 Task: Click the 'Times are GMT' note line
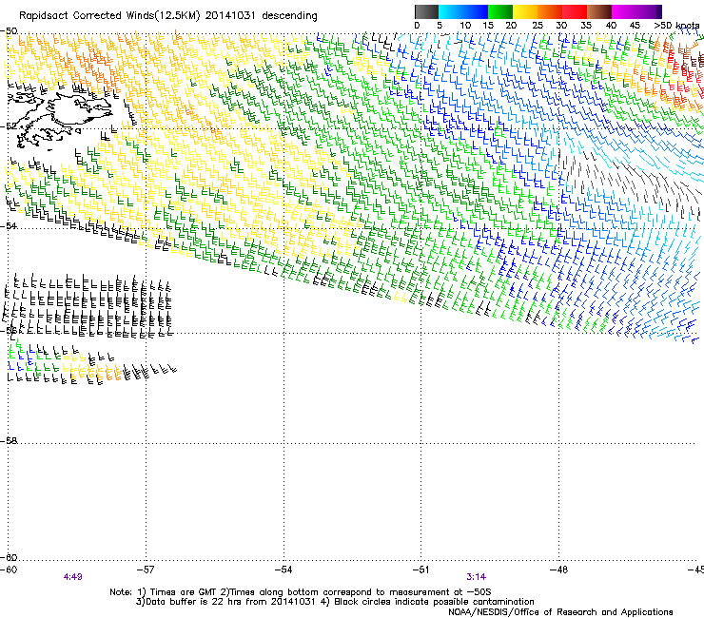pos(301,592)
